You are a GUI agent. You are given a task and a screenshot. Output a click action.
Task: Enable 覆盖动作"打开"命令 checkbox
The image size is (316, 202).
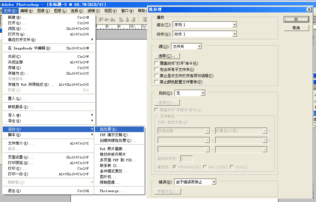tap(156, 63)
